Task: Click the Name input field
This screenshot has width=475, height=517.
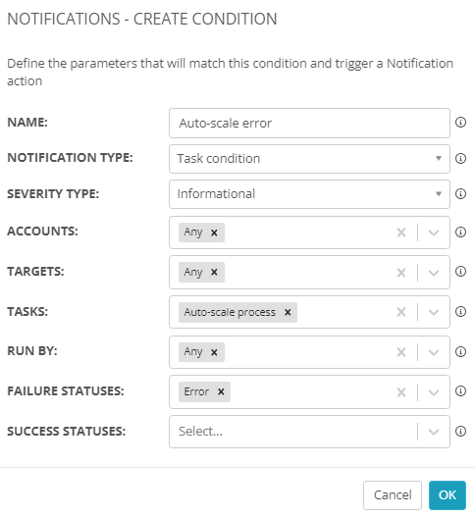Action: (x=309, y=123)
